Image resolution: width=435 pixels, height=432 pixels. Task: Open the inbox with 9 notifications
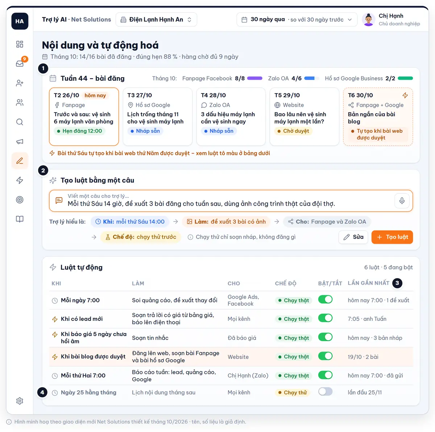[20, 64]
